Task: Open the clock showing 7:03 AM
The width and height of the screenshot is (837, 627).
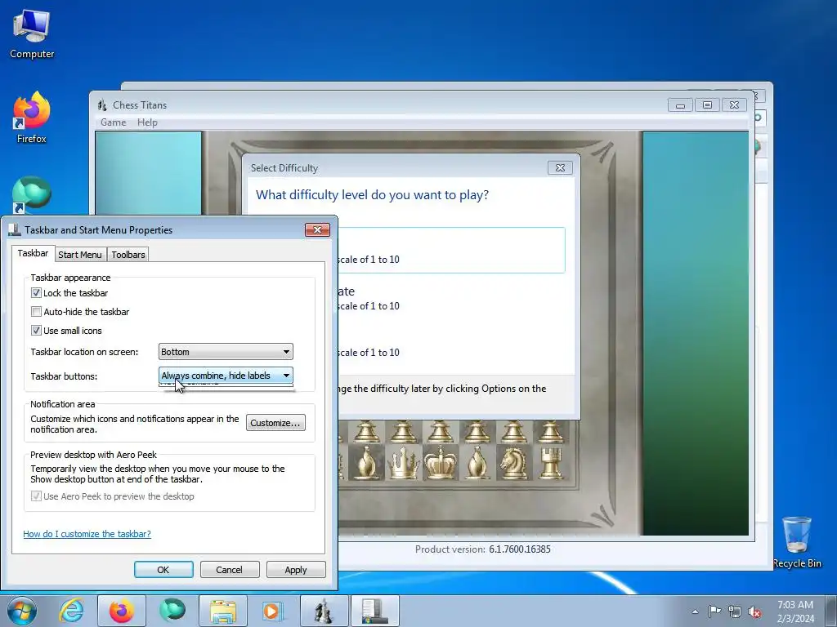Action: click(795, 611)
